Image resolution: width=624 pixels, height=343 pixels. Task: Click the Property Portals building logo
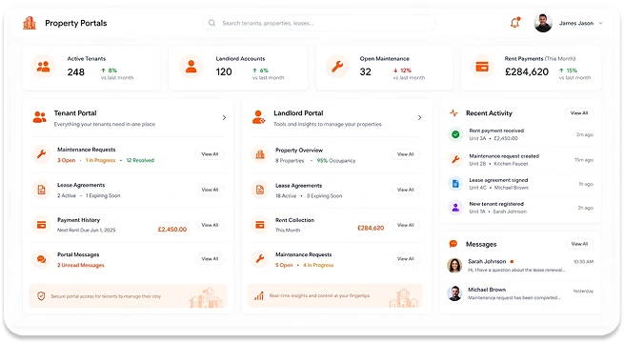click(x=30, y=23)
